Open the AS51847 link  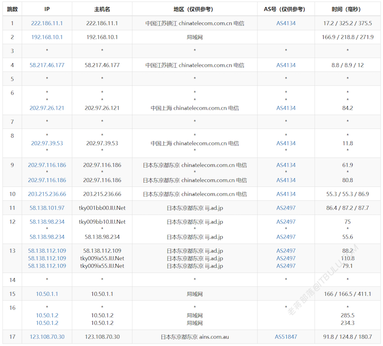286,337
